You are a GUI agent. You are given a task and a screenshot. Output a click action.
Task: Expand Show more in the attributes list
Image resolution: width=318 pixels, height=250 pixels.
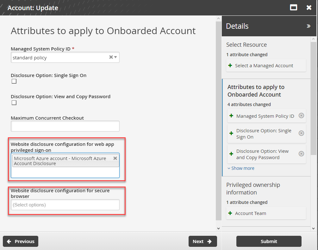pos(241,168)
